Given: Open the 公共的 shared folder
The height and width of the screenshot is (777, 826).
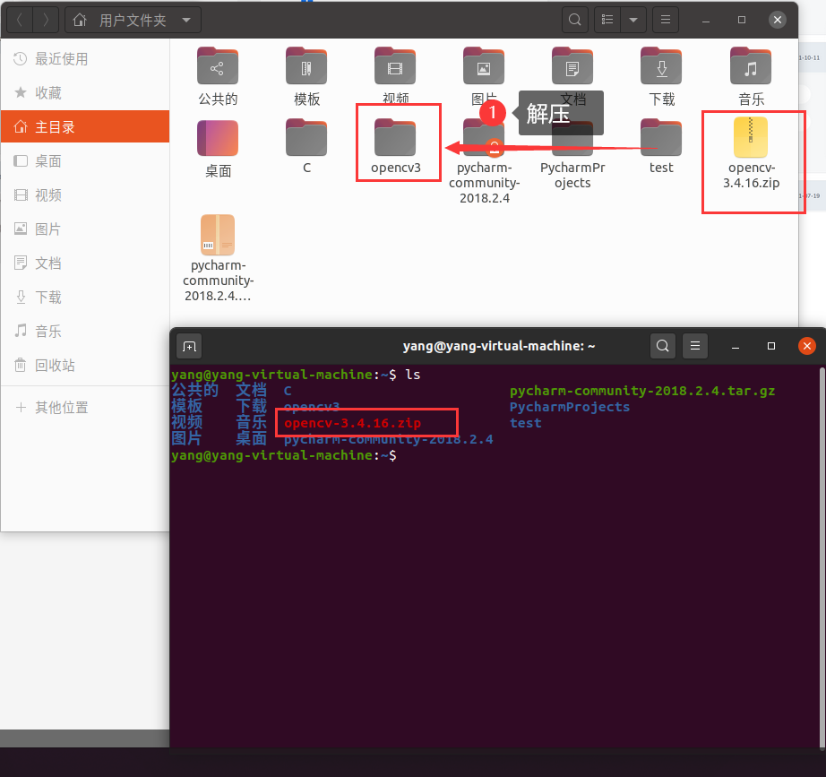Looking at the screenshot, I should pos(217,65).
